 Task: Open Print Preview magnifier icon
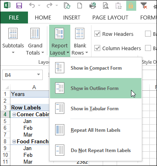click(x=106, y=6)
